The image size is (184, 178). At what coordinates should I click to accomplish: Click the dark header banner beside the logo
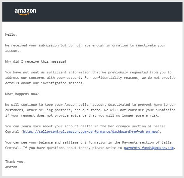(x=109, y=12)
